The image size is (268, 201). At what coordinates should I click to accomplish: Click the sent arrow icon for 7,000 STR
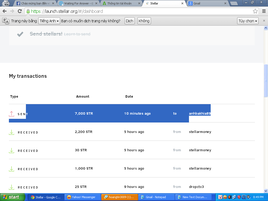point(12,114)
